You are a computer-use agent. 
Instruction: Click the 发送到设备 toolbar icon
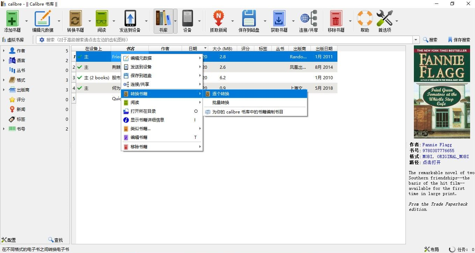pos(130,21)
